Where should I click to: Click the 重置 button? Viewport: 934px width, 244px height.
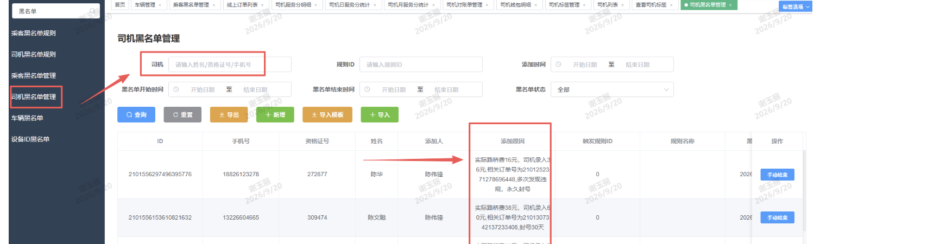click(x=182, y=114)
